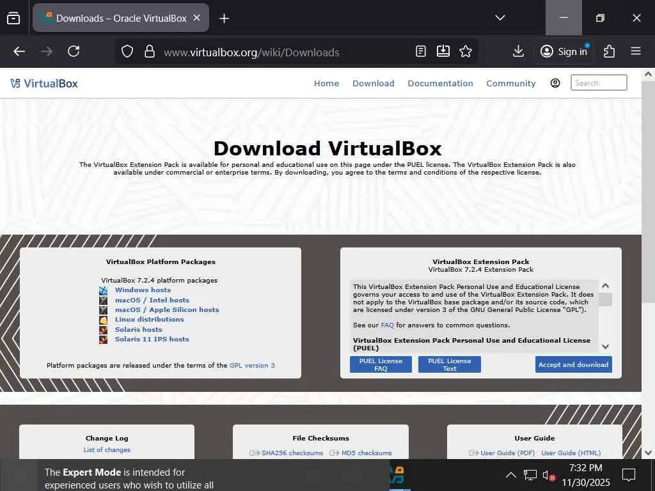Image resolution: width=655 pixels, height=491 pixels.
Task: Open the GPL version 3 link
Action: [252, 365]
